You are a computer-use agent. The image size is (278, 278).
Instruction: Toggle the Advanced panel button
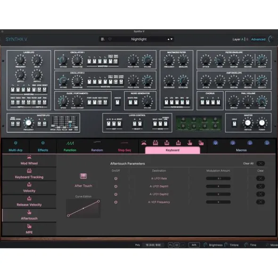pyautogui.click(x=258, y=39)
